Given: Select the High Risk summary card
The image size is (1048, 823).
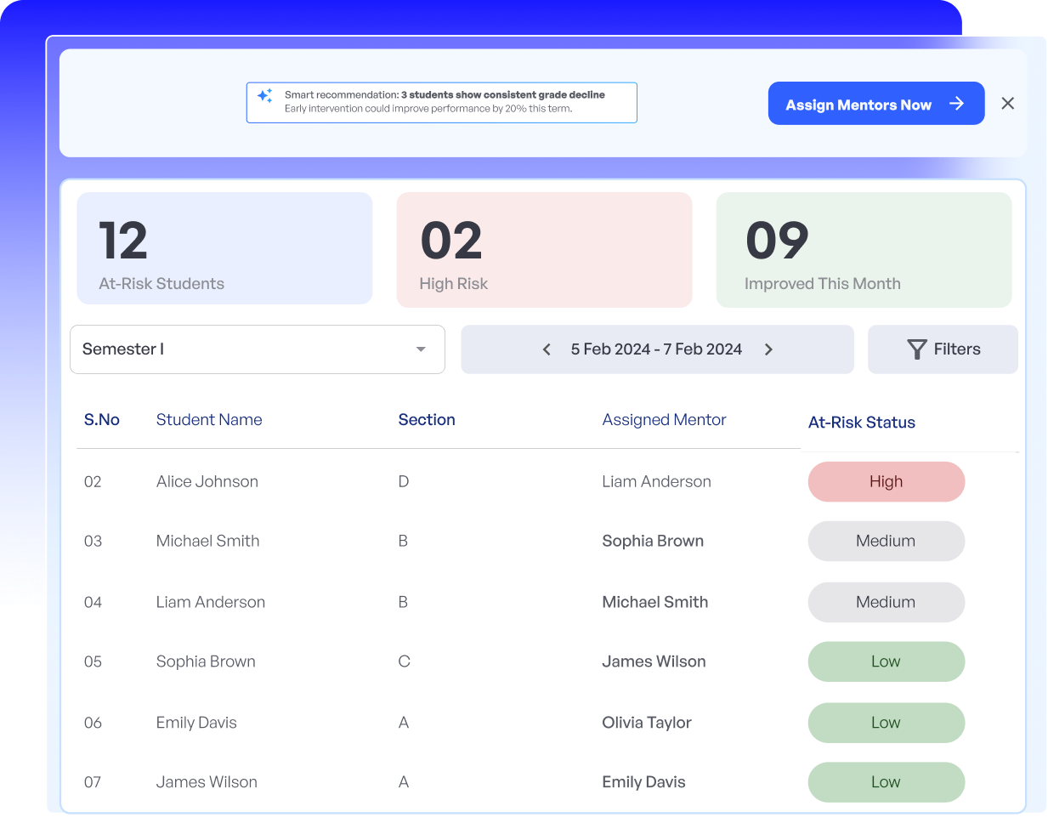Looking at the screenshot, I should (x=544, y=249).
